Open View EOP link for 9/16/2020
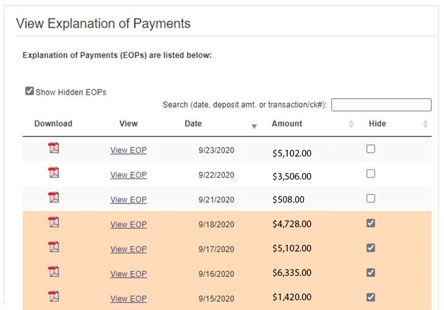This screenshot has width=444, height=310. point(128,274)
